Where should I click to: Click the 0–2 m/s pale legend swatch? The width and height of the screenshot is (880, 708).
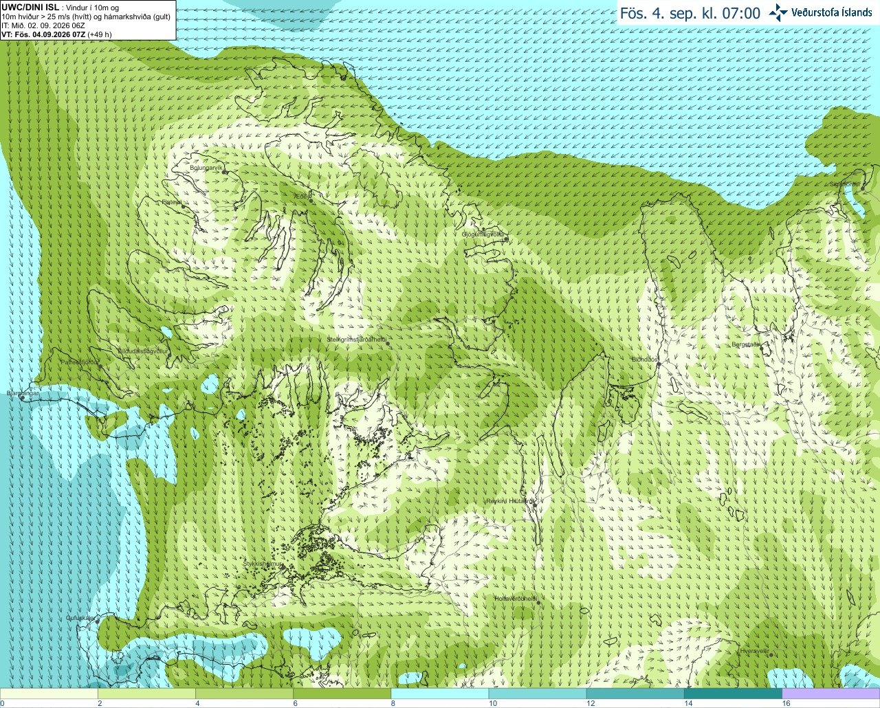point(49,693)
